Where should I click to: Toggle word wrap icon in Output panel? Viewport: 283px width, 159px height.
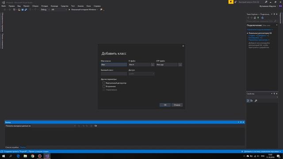tap(96, 126)
